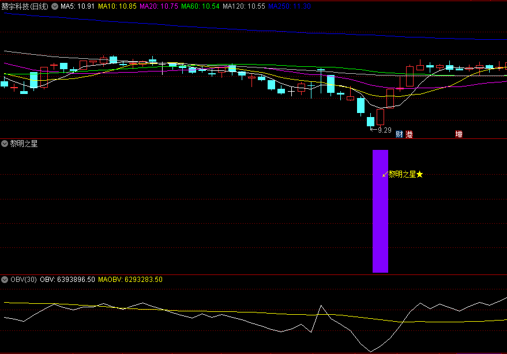Click the 9.29 low price label
Screen dimensions: 507x354
pos(385,130)
